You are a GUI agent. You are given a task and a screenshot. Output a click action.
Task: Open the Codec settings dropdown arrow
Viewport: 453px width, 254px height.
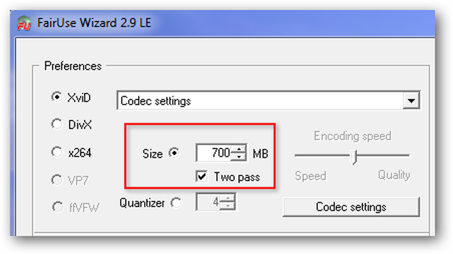tap(411, 101)
